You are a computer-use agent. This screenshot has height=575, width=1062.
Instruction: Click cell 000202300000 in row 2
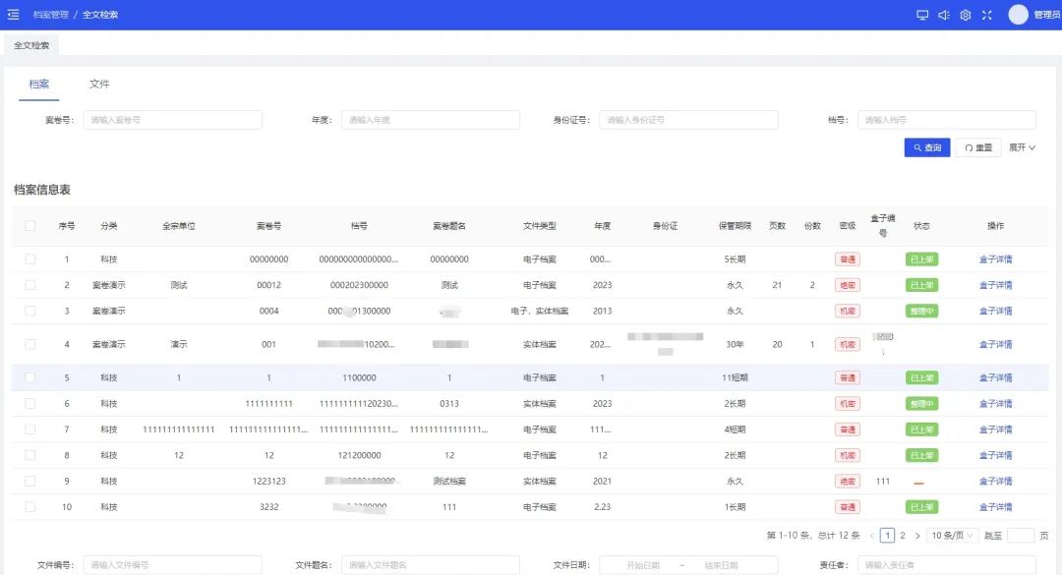point(359,285)
